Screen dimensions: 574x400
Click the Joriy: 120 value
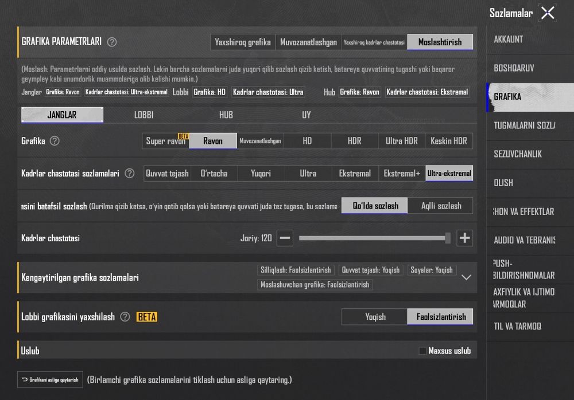coord(256,238)
